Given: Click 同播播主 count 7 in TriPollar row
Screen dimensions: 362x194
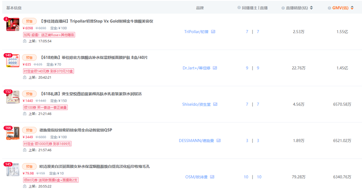Looking at the screenshot, I should (247, 31).
